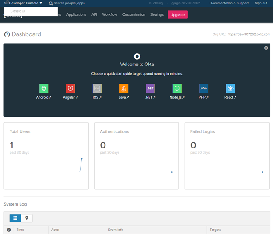This screenshot has width=273, height=237.
Task: Open the Applications menu
Action: tap(76, 14)
